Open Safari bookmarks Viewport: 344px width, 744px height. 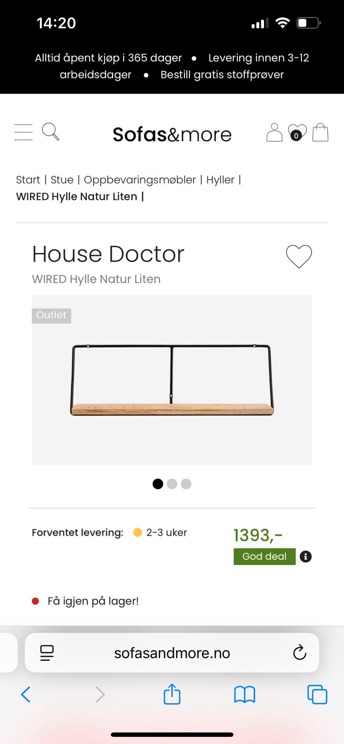[x=244, y=695]
